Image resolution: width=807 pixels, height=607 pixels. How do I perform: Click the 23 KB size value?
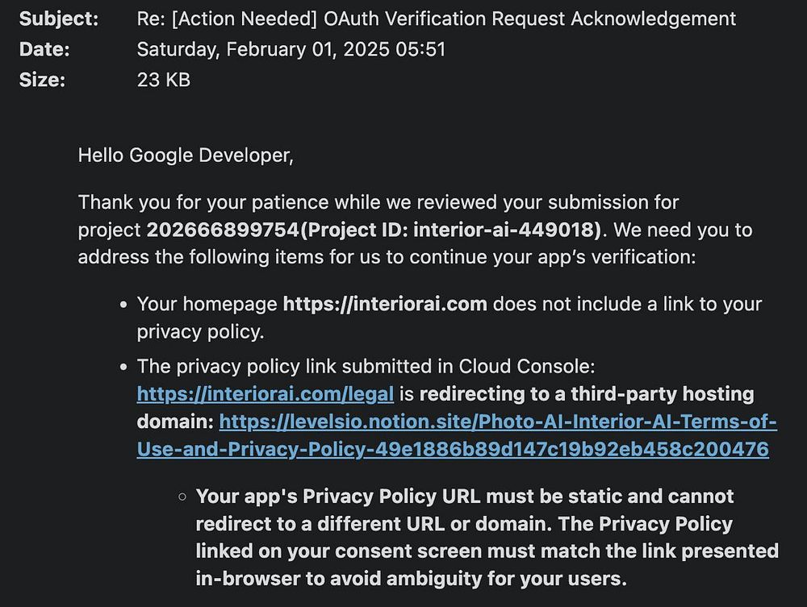(x=163, y=79)
